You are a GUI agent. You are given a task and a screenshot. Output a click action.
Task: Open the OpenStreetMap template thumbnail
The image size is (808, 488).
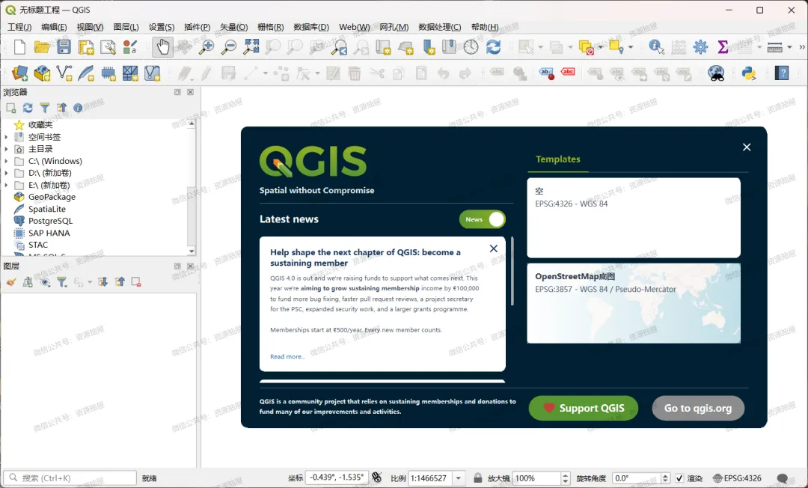pyautogui.click(x=634, y=303)
